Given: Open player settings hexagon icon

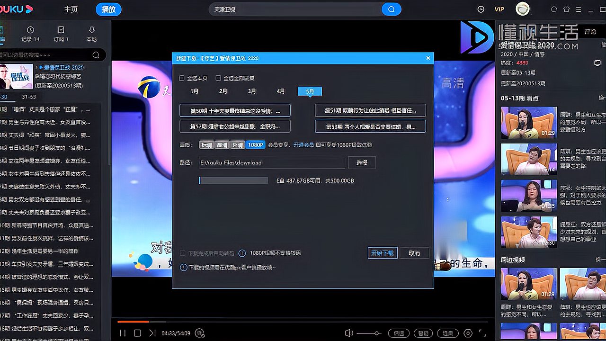Looking at the screenshot, I should pos(468,333).
